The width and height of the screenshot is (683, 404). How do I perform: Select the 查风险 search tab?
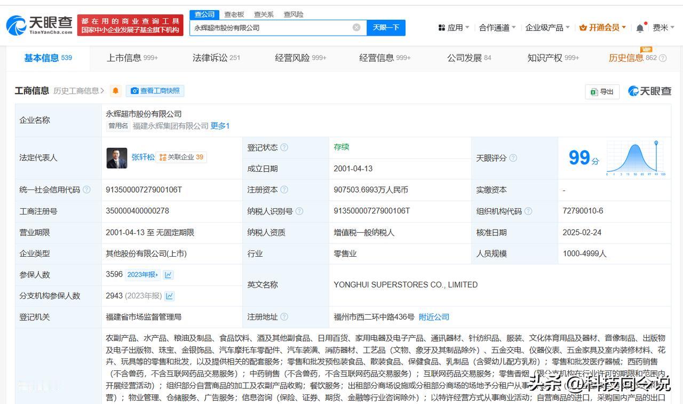[293, 14]
